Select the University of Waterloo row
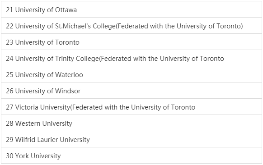The image size is (263, 165). click(131, 74)
